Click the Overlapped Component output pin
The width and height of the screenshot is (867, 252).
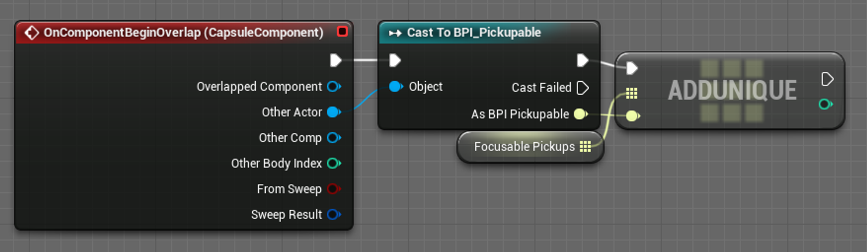coord(333,86)
